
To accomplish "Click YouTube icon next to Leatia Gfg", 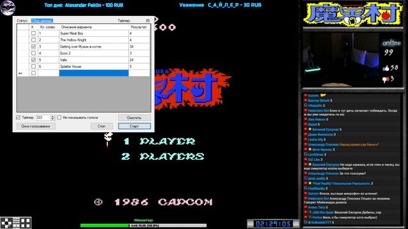I will click(x=306, y=139).
